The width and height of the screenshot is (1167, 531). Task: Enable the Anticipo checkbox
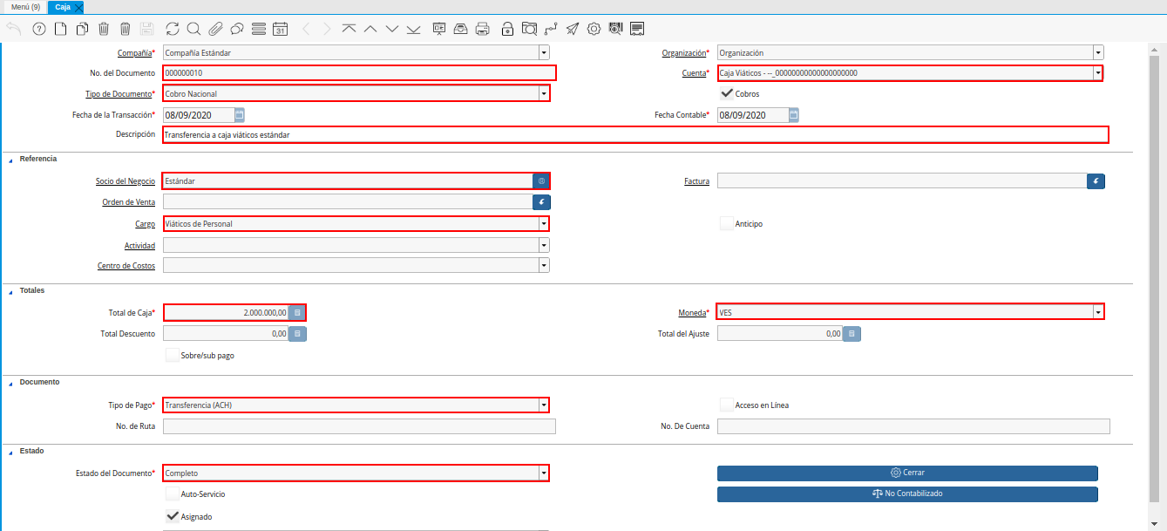[x=726, y=224]
